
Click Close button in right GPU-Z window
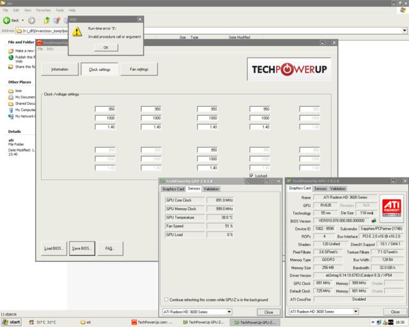pyautogui.click(x=395, y=312)
